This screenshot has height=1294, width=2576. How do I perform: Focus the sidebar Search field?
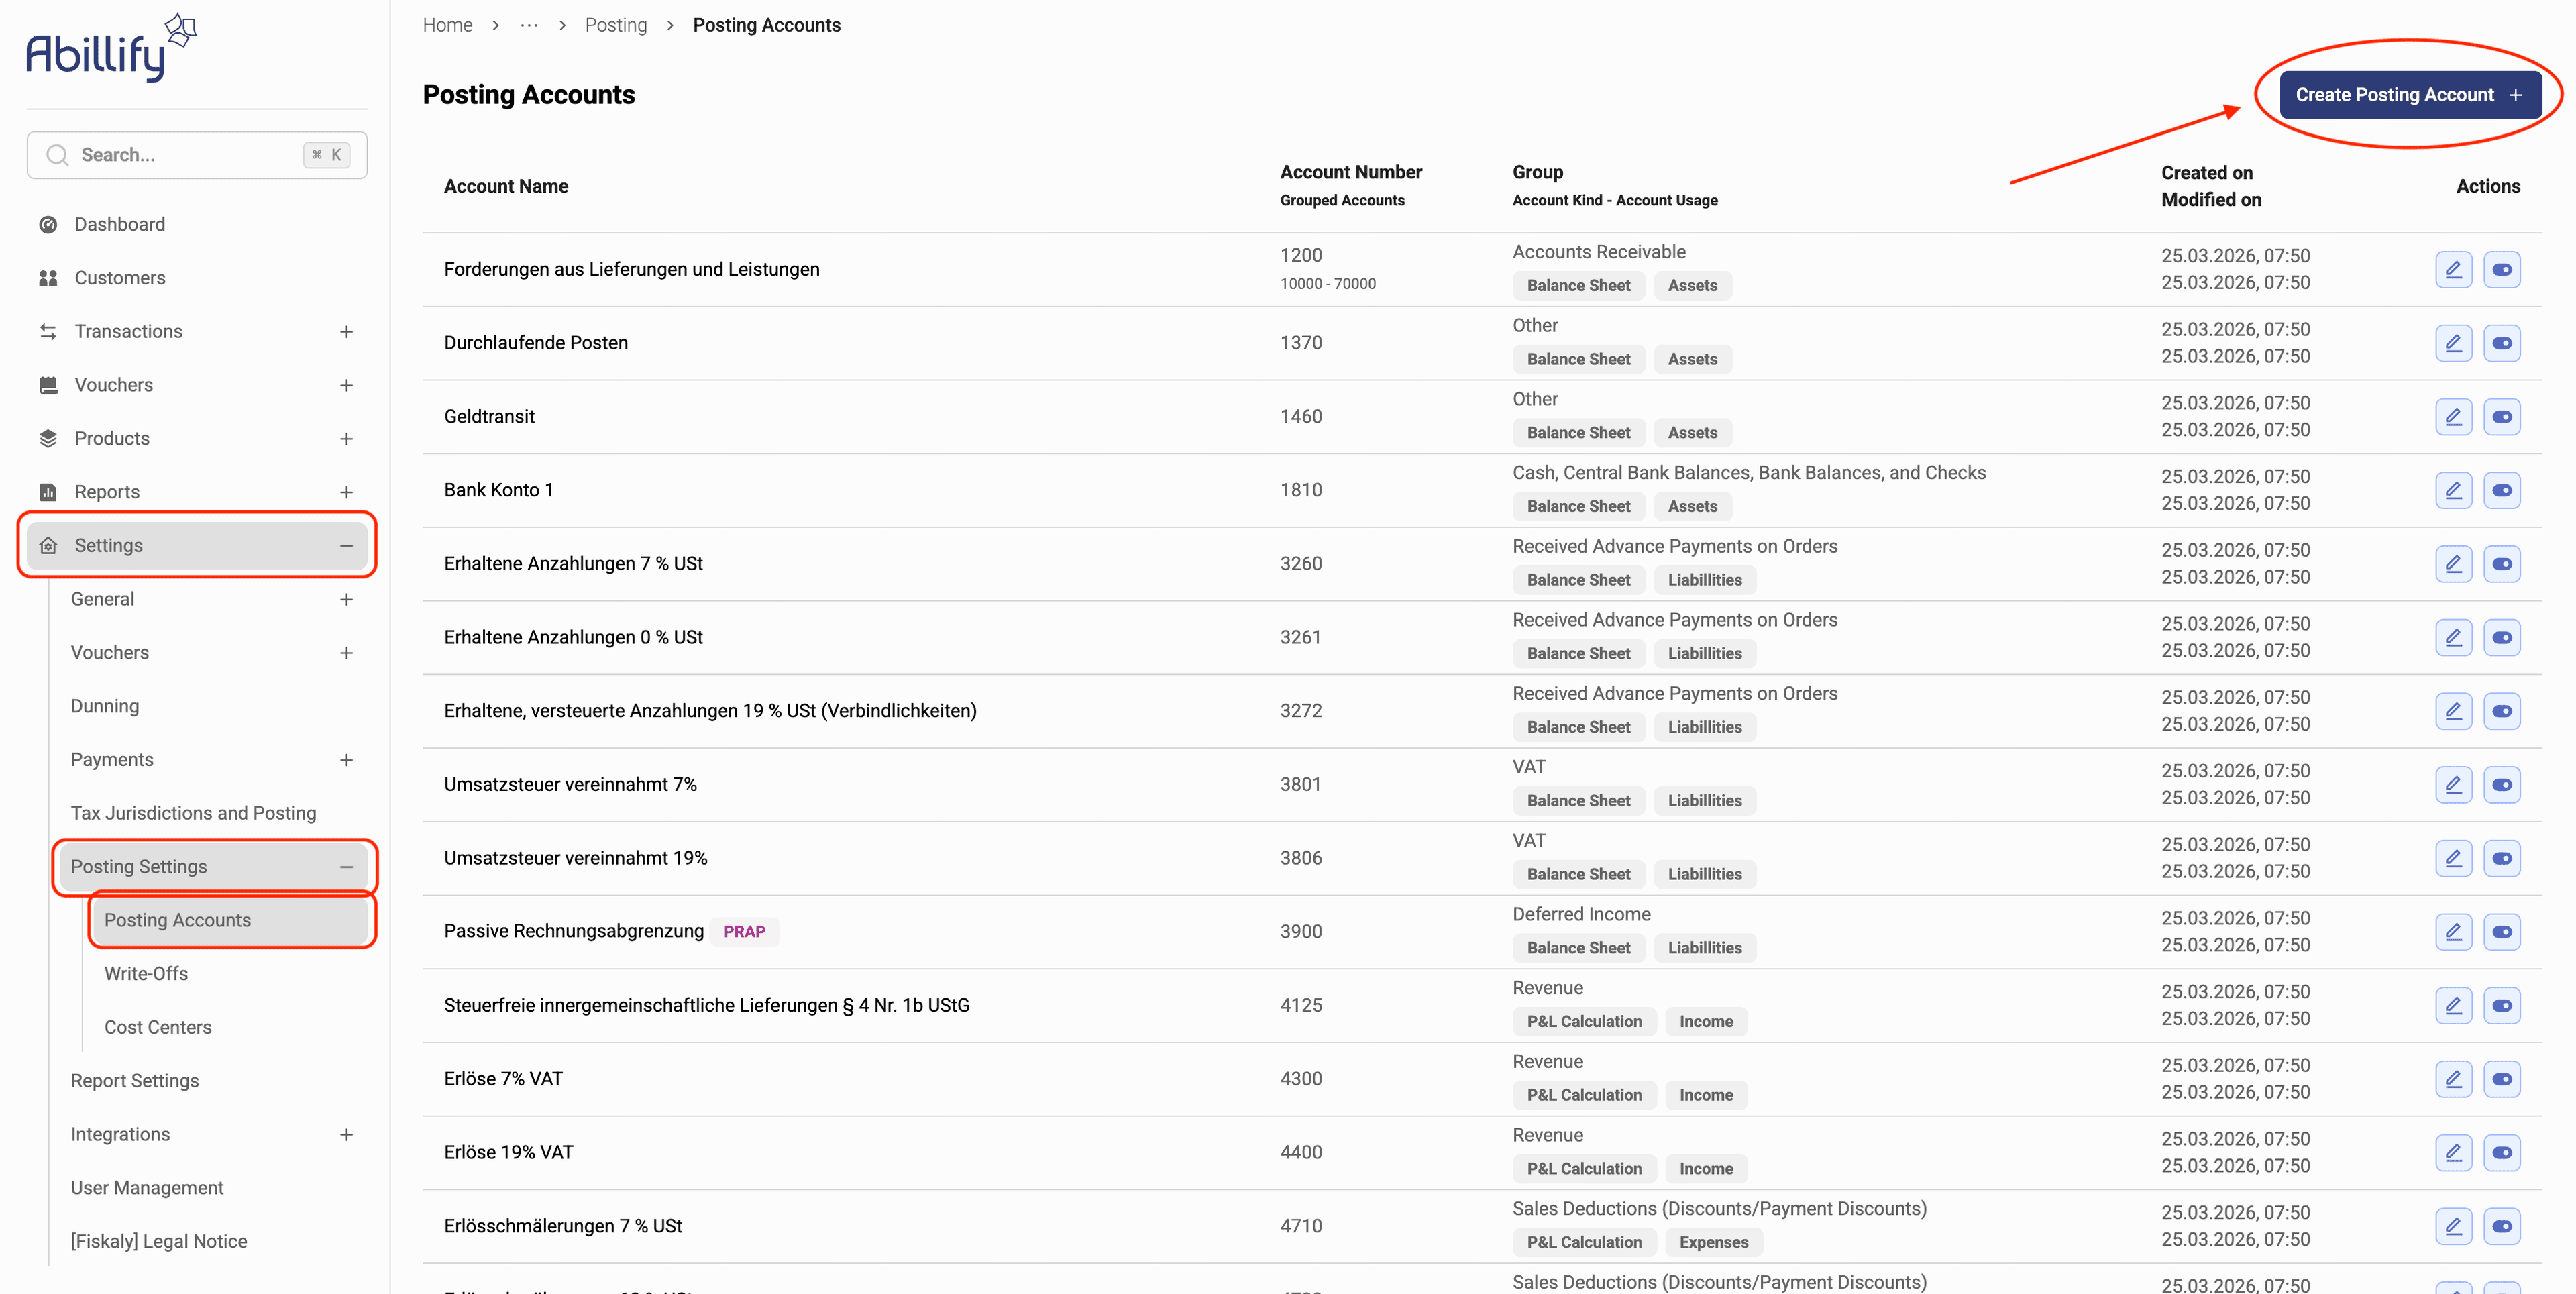click(190, 155)
